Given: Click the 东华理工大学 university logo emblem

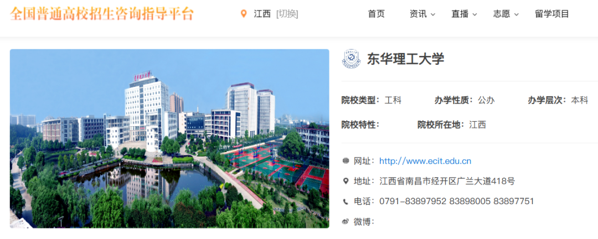Looking at the screenshot, I should tap(351, 59).
